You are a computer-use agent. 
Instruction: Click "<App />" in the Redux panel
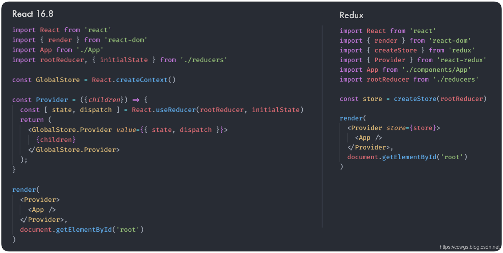(368, 138)
